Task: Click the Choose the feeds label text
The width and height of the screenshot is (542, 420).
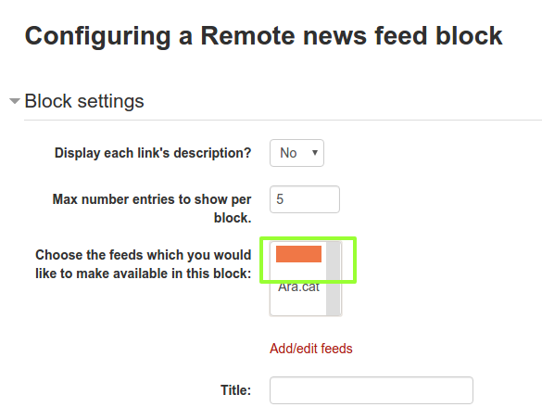Action: tap(143, 264)
